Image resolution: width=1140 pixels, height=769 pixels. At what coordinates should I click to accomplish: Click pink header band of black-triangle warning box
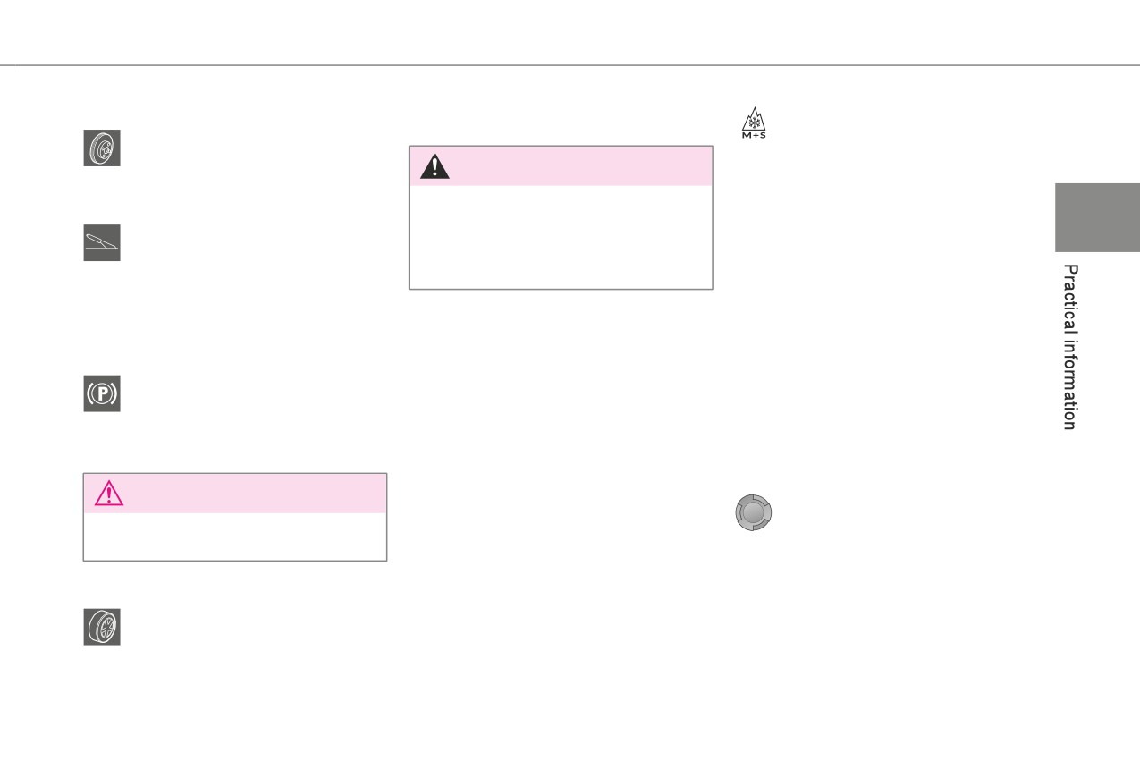pos(561,166)
